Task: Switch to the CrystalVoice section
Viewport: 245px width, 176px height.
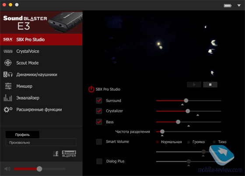Action: tap(41, 51)
